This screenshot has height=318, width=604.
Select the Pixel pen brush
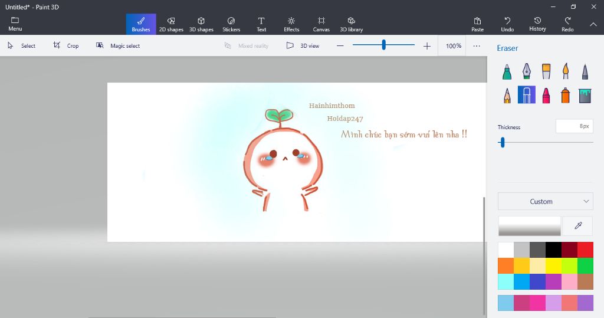tap(585, 72)
